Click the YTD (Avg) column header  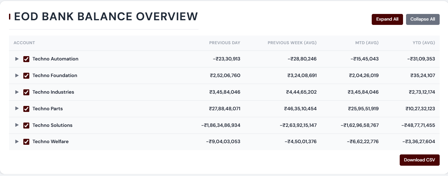(424, 43)
